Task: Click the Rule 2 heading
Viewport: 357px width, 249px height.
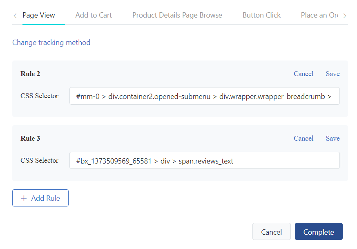Action: tap(30, 74)
